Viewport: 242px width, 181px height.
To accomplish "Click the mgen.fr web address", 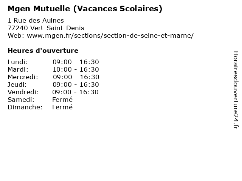I will [x=110, y=35].
